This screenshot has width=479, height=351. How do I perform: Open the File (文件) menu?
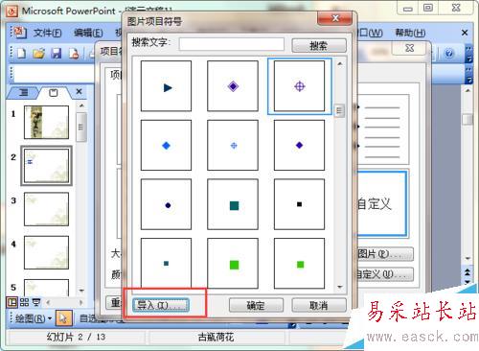point(47,33)
